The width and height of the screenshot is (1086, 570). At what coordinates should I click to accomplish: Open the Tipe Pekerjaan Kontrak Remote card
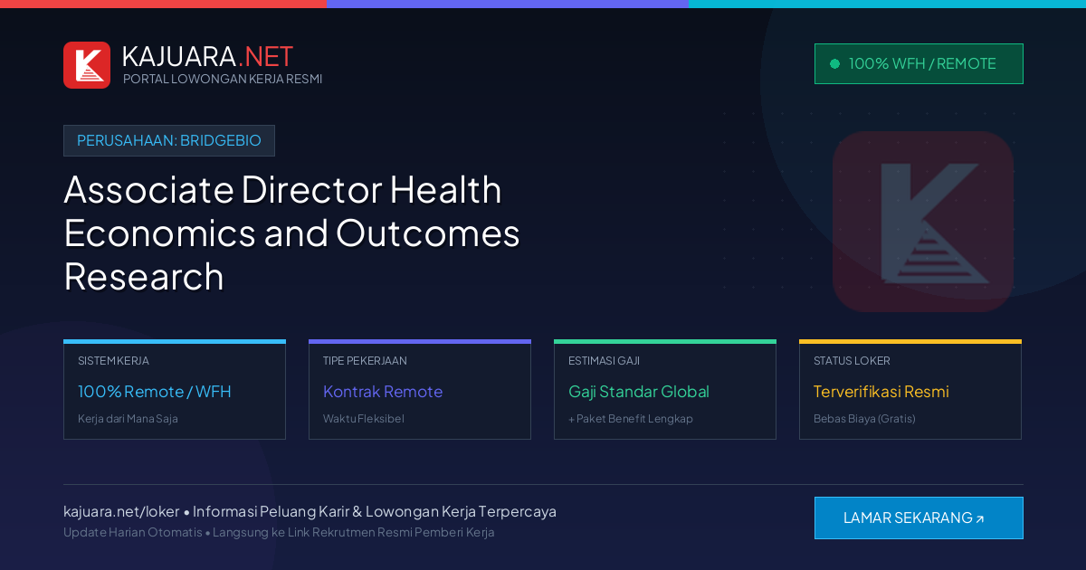click(x=420, y=389)
